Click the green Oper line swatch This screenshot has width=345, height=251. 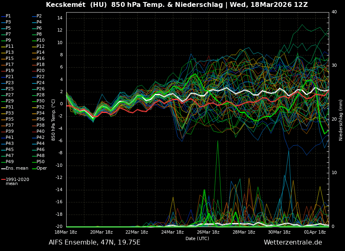[34, 168]
